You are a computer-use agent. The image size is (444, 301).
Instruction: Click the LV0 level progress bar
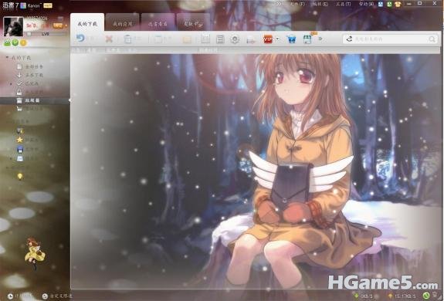[x=46, y=34]
